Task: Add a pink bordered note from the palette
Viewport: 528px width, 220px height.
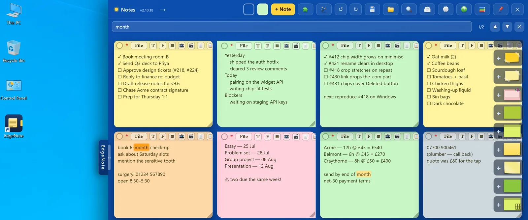Action: pyautogui.click(x=508, y=95)
